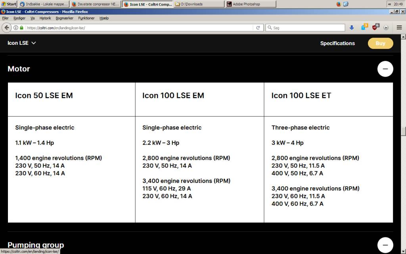This screenshot has width=406, height=254.
Task: Click the clock showing 20:49
Action: [398, 4]
